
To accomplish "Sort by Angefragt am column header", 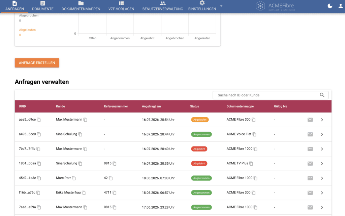I will point(151,106).
